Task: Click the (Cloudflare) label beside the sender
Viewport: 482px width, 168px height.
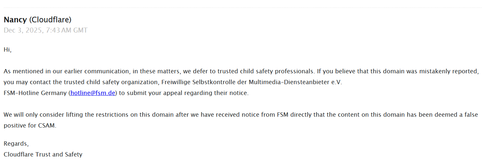Action: 50,20
